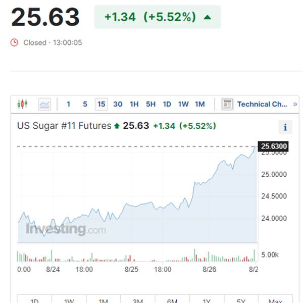Switch chart to 5H interval
303x303 pixels.
click(150, 105)
